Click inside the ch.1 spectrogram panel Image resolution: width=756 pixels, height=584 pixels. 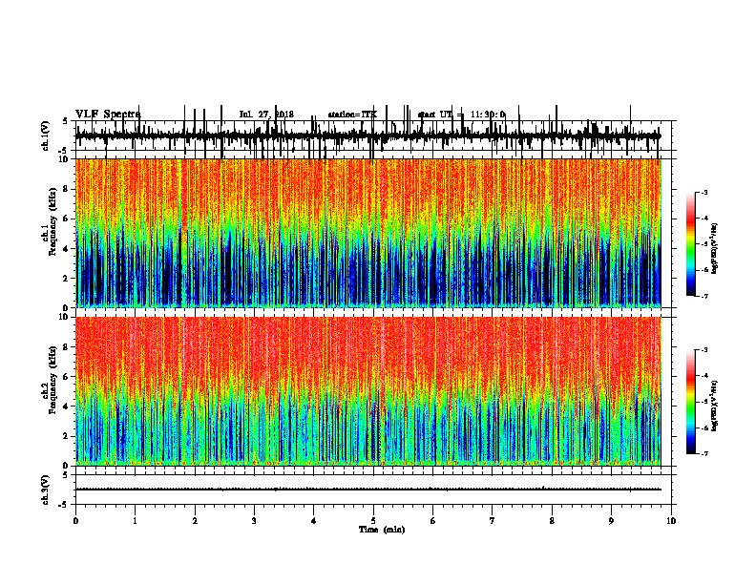[x=367, y=233]
